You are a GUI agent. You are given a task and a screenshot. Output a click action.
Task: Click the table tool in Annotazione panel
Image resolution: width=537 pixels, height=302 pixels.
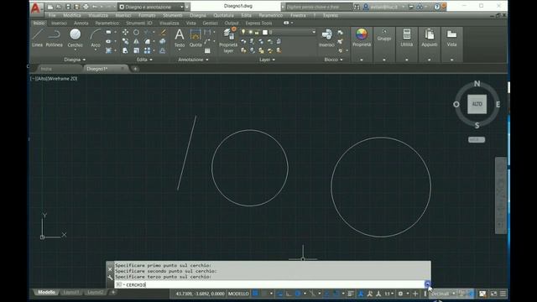(x=207, y=50)
